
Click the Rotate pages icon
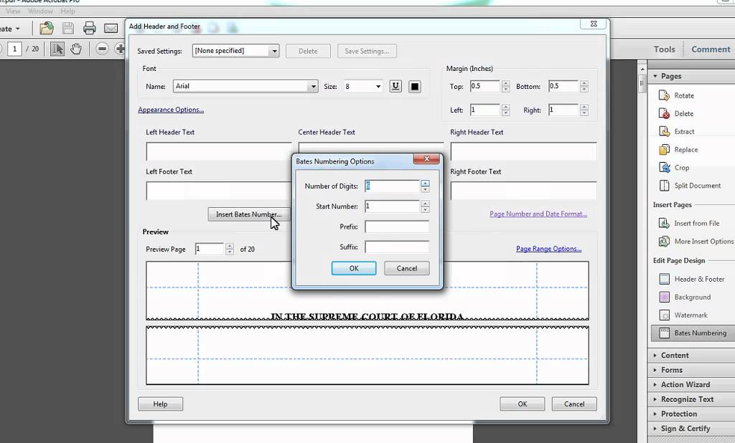tap(664, 95)
